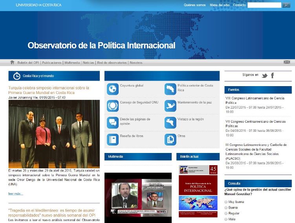This screenshot has width=295, height=223.
Task: Click the Quiénes somos link
Action: (x=195, y=5)
